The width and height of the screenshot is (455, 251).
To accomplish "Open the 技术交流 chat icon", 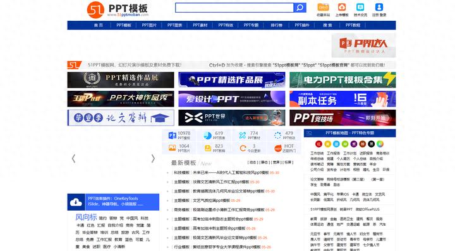I will (360, 7).
